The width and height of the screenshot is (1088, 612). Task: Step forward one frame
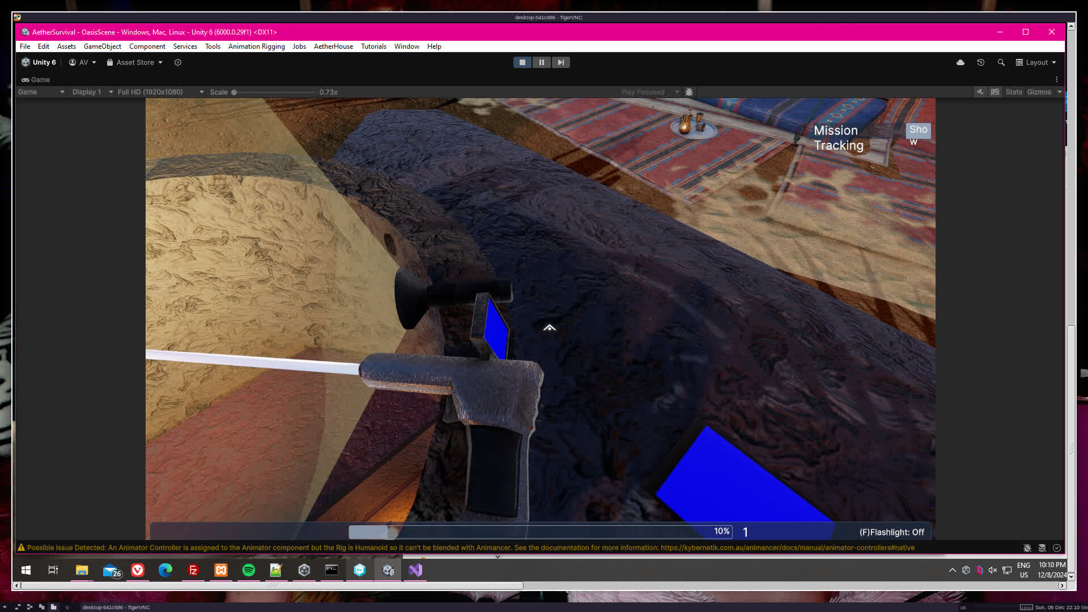coord(560,62)
